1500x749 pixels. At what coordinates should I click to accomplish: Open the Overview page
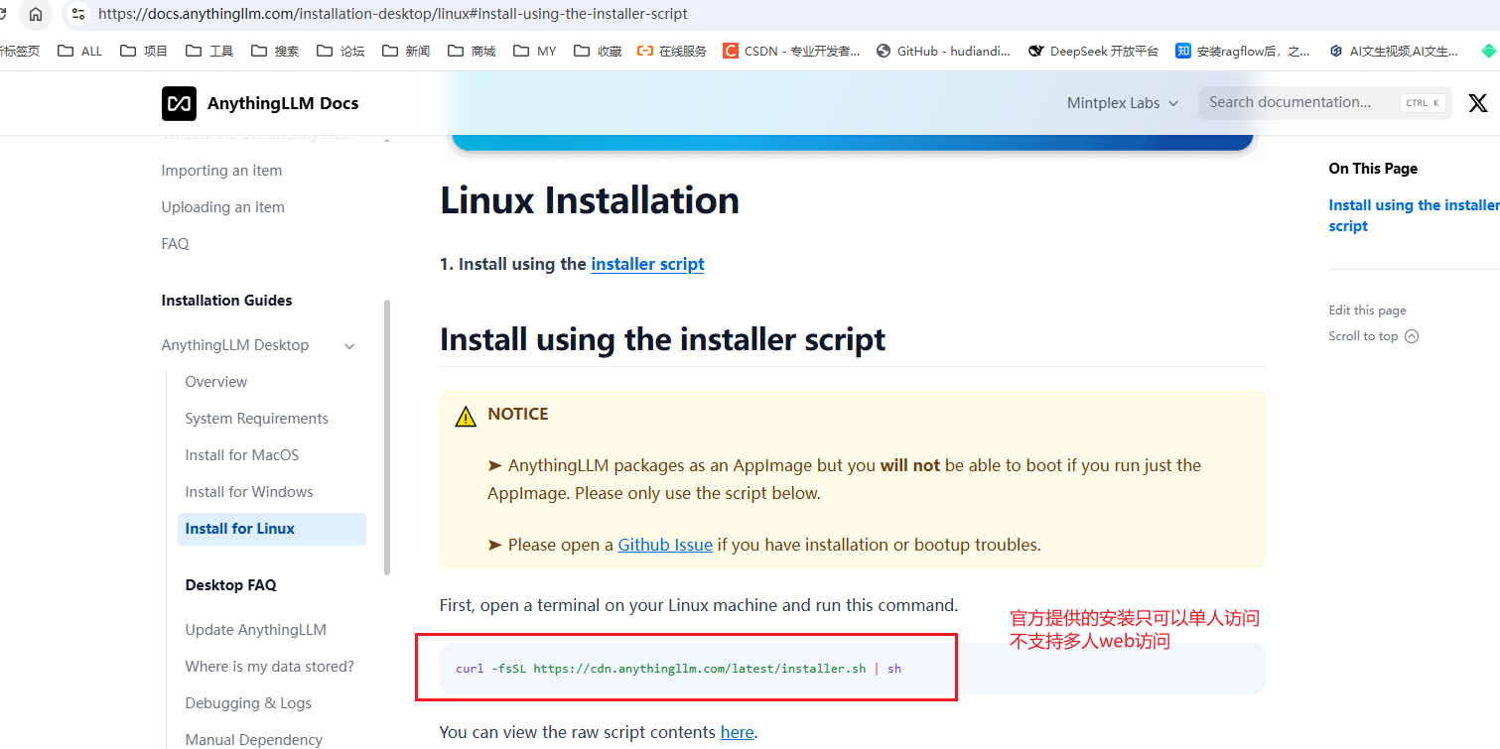coord(215,382)
